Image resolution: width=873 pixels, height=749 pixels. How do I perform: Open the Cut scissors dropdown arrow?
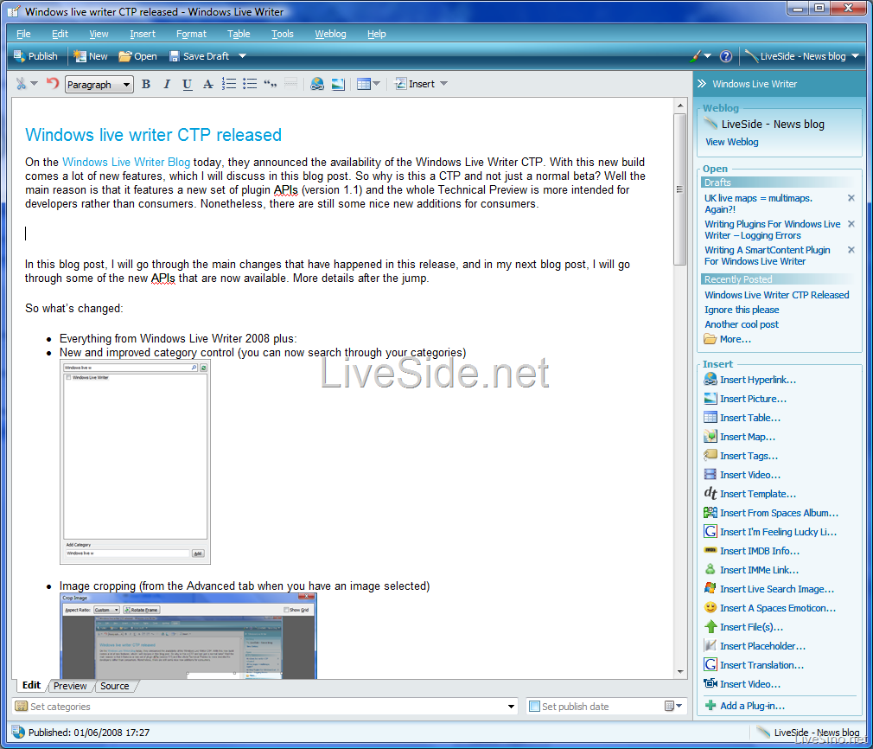34,84
